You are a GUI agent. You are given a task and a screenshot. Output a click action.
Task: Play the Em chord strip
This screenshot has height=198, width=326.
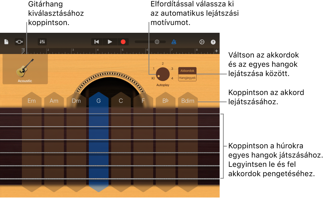(32, 142)
